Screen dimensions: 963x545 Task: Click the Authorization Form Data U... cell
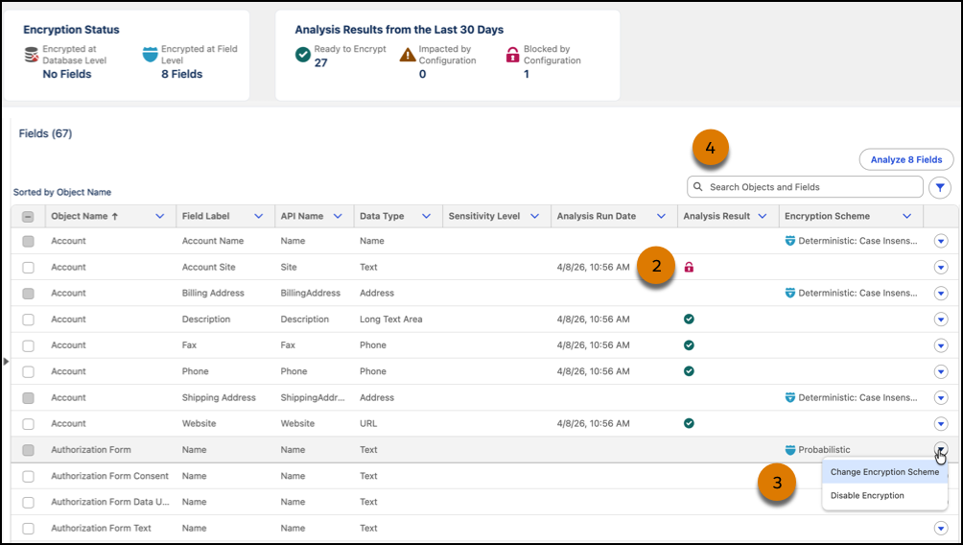110,502
